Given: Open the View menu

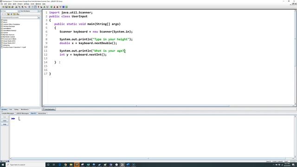Looking at the screenshot, I should pos(10,4).
